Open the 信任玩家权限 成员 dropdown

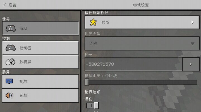[x=142, y=22]
